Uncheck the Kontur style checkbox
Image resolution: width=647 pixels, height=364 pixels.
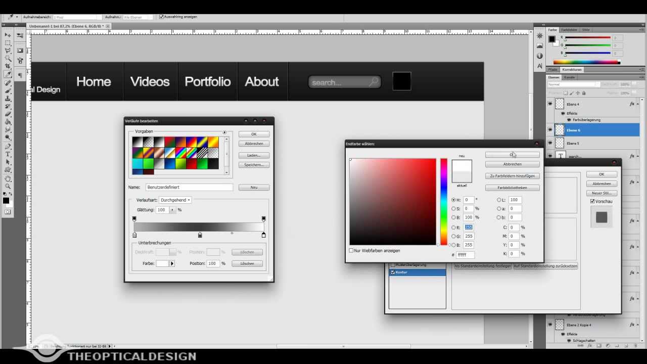tap(393, 272)
